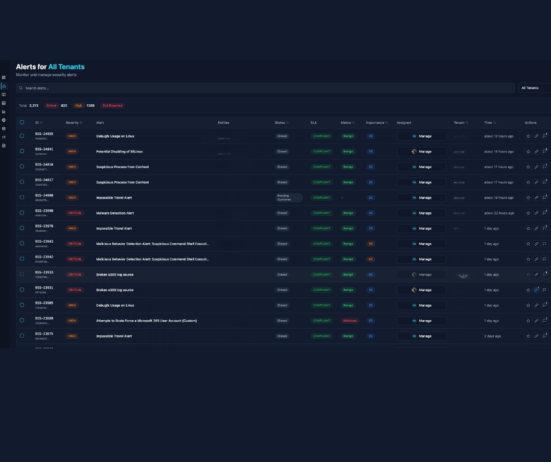This screenshot has width=551, height=462.
Task: Open the All Tenants dropdown filter
Action: pos(535,88)
